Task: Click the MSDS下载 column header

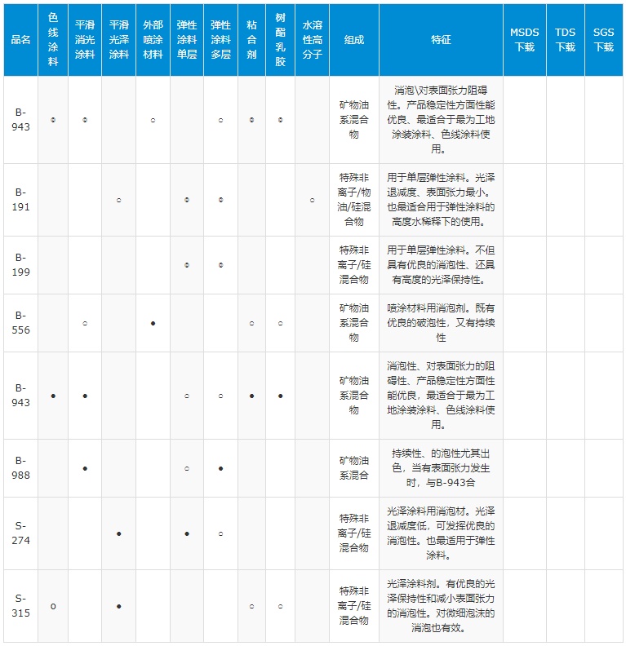Action: tap(524, 39)
